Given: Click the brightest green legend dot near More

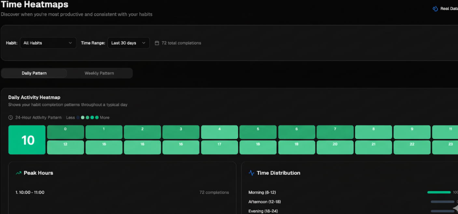Looking at the screenshot, I should click(x=97, y=118).
